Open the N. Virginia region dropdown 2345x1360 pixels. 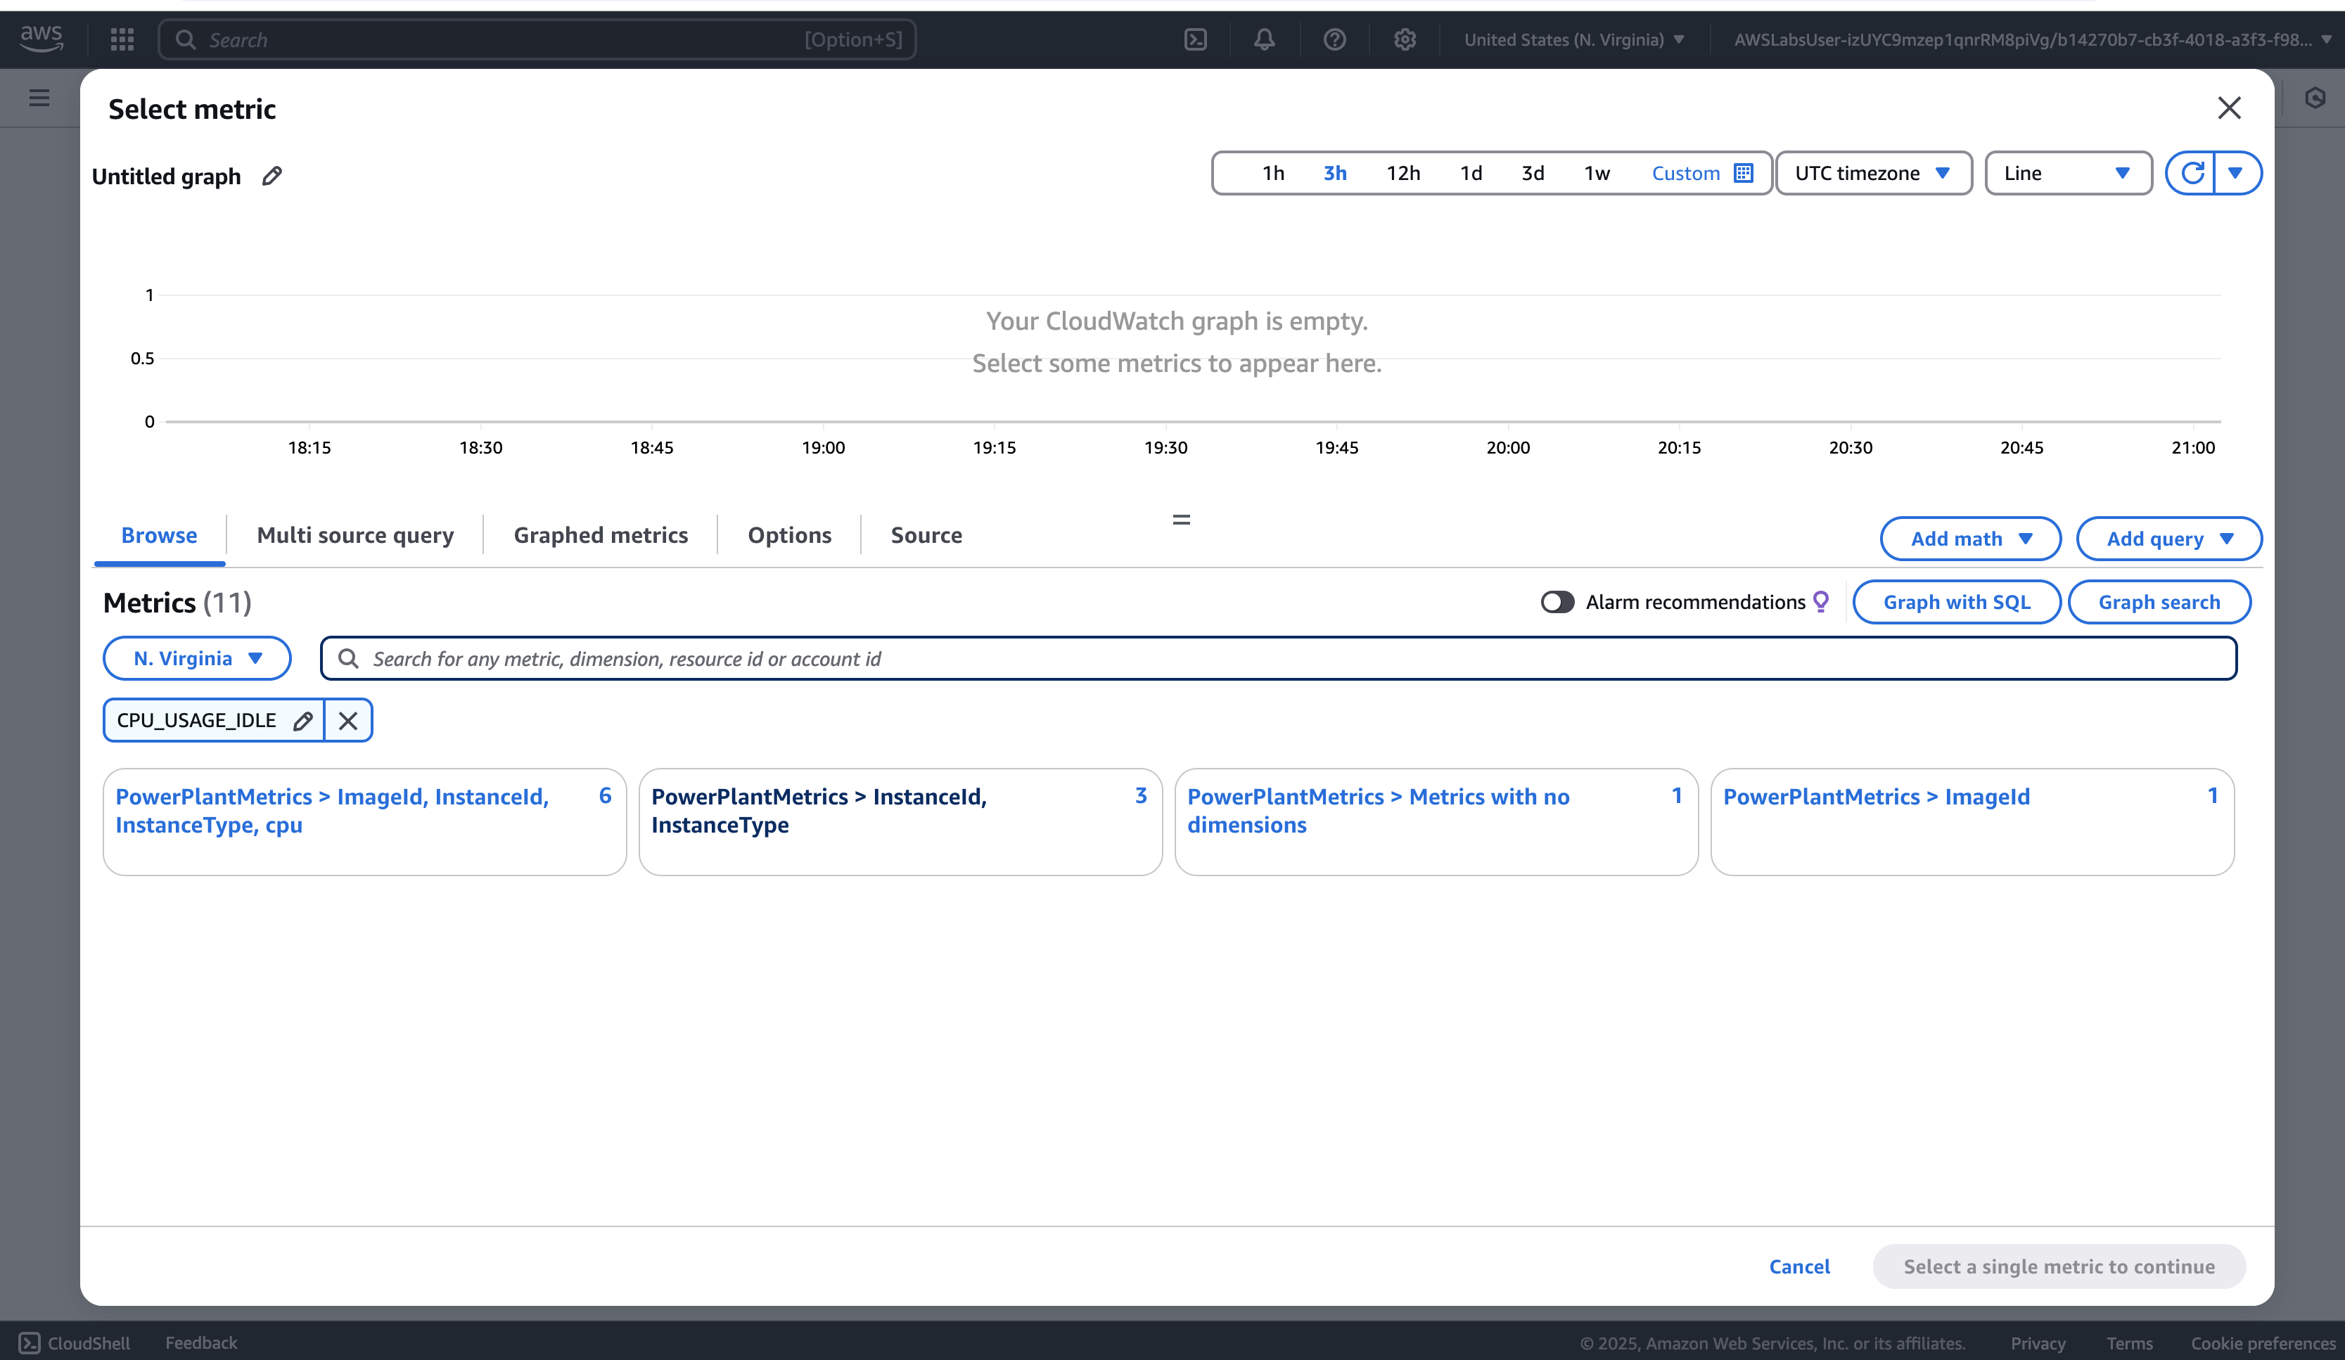point(197,659)
